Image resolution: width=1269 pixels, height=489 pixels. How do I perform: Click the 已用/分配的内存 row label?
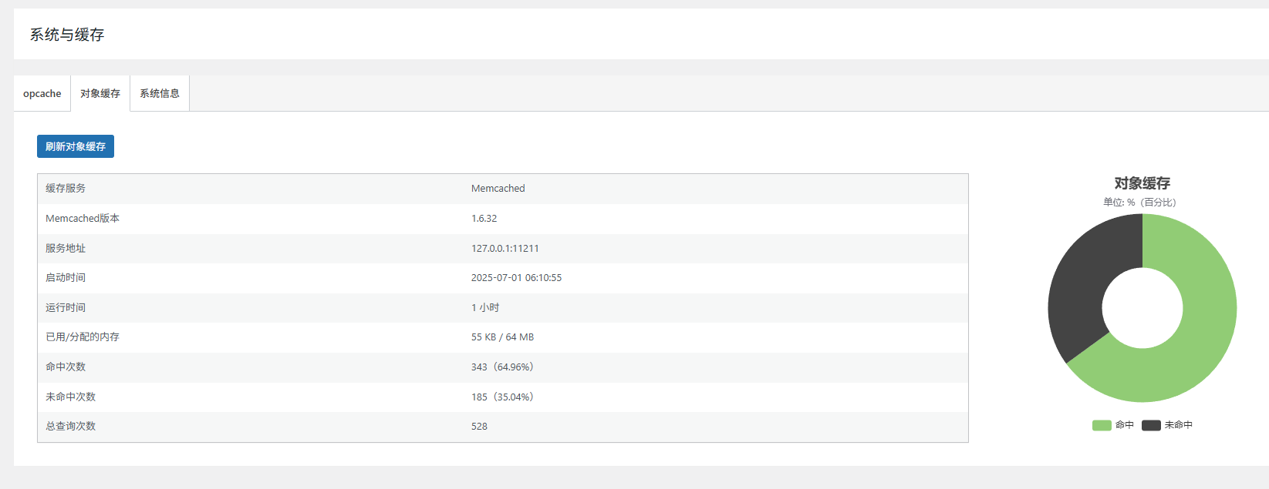pos(83,337)
